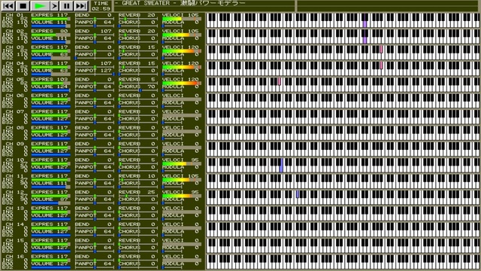
Task: Click the CH 13 VELOCI meter
Action: (181, 212)
